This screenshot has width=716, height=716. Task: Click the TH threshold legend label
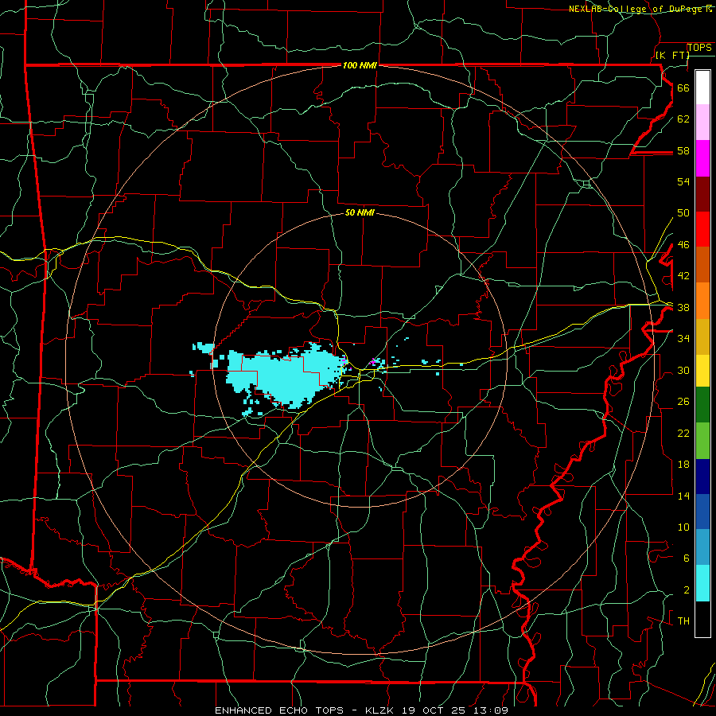pyautogui.click(x=683, y=621)
